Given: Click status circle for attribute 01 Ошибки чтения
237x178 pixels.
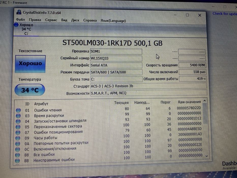Looking at the screenshot, I should click(19, 110).
